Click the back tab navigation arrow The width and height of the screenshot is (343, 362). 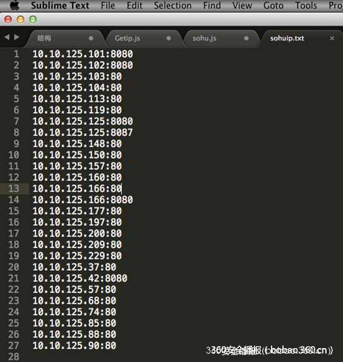pyautogui.click(x=7, y=37)
